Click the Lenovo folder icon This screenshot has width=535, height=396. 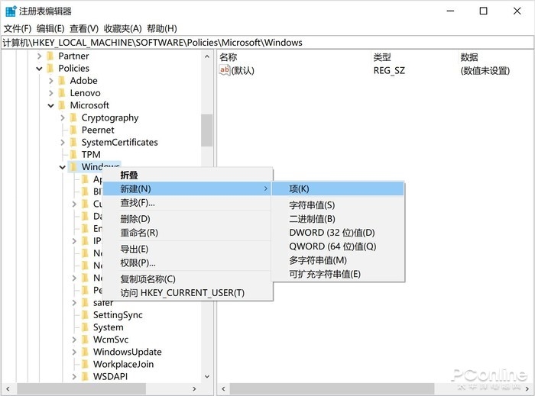tap(62, 93)
